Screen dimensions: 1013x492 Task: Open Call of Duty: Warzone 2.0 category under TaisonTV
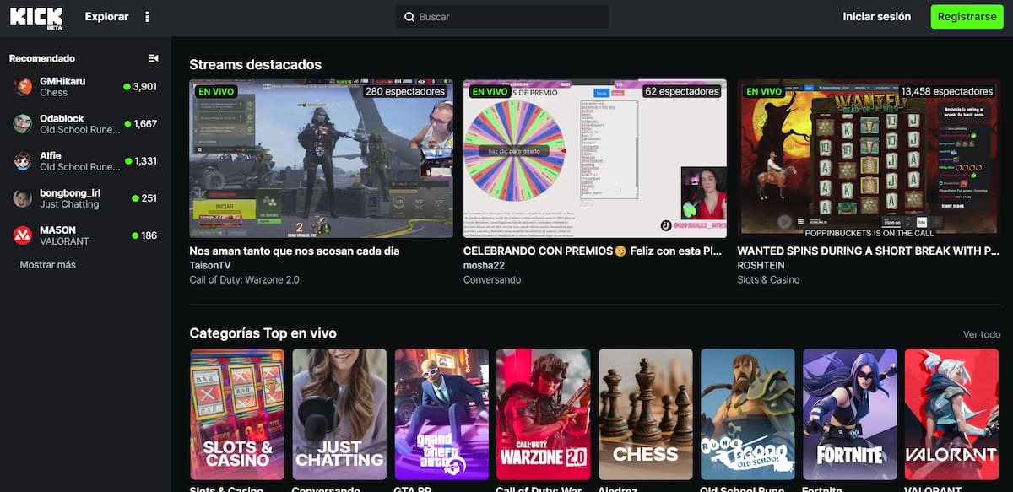(244, 280)
